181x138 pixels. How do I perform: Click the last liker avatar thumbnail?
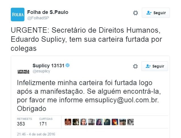click(x=130, y=122)
